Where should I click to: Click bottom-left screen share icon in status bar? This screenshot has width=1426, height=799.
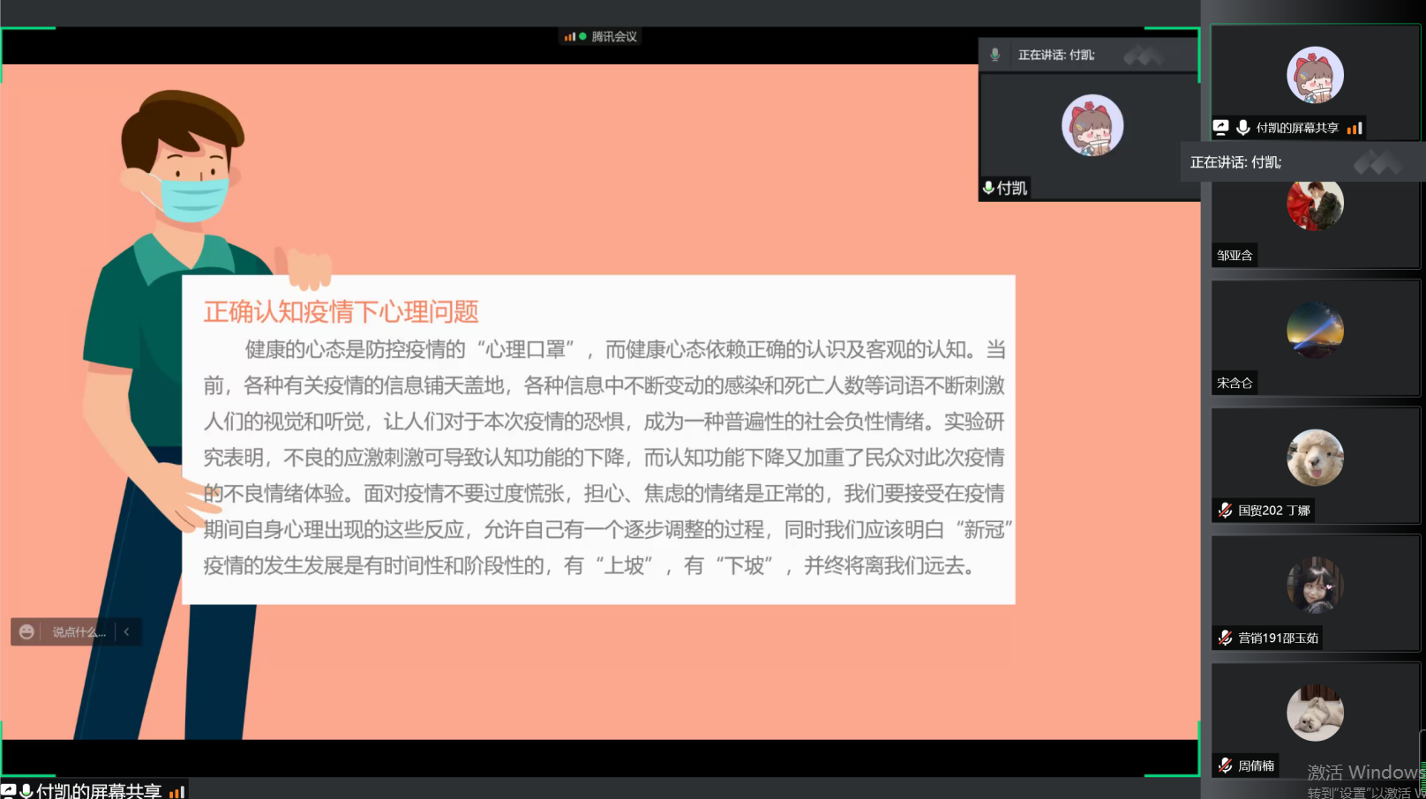[9, 791]
